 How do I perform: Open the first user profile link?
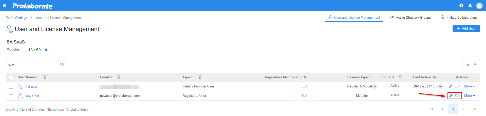pyautogui.click(x=31, y=87)
